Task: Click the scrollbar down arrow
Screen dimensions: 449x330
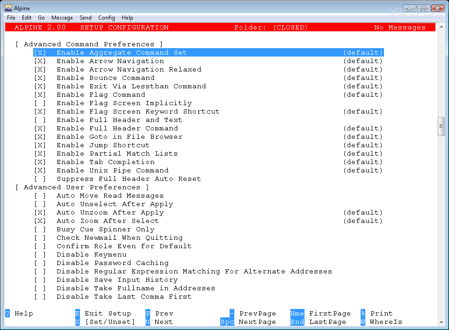Action: point(441,322)
